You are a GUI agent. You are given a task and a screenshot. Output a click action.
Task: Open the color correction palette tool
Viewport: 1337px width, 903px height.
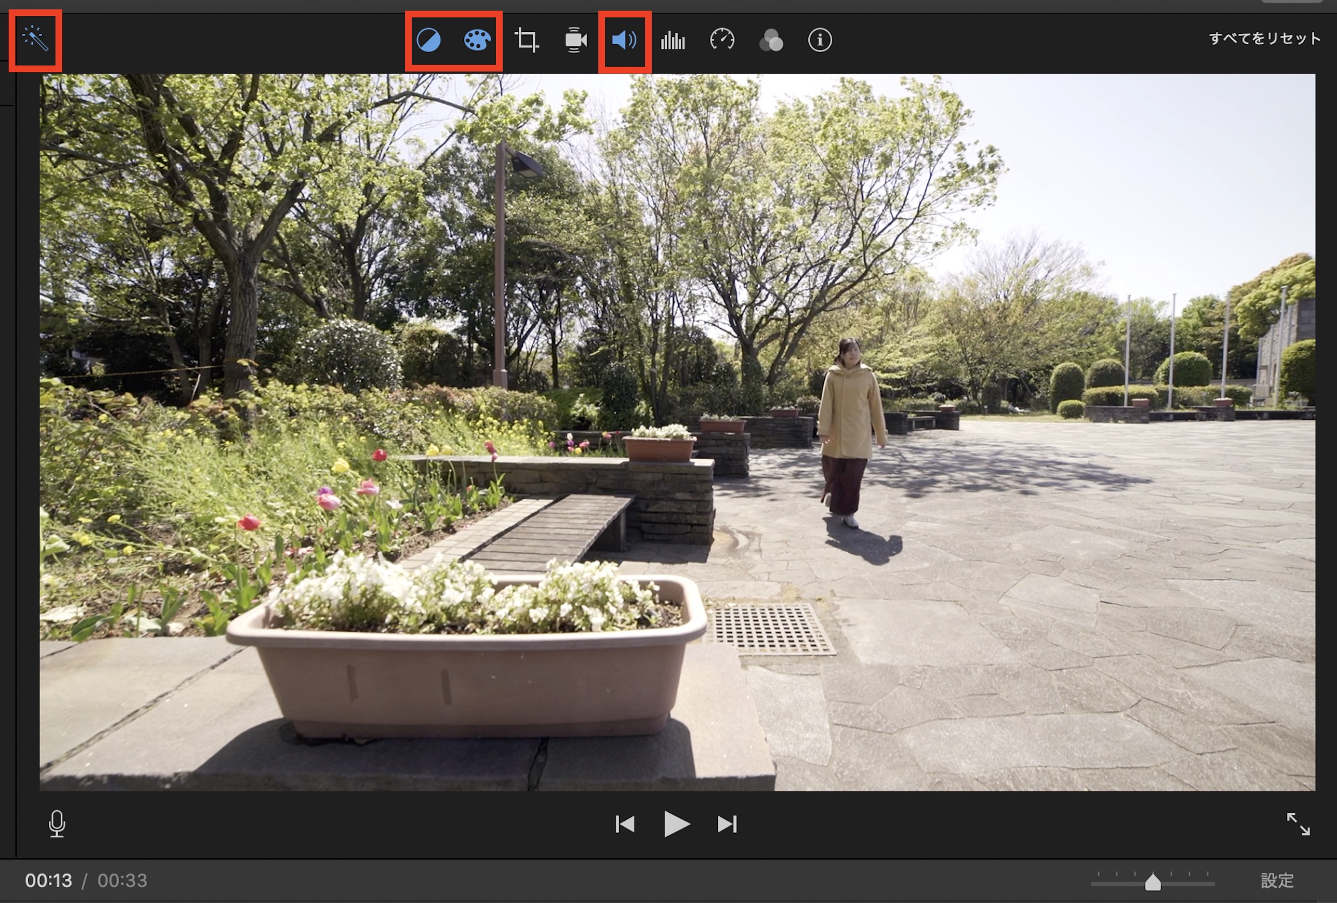477,40
